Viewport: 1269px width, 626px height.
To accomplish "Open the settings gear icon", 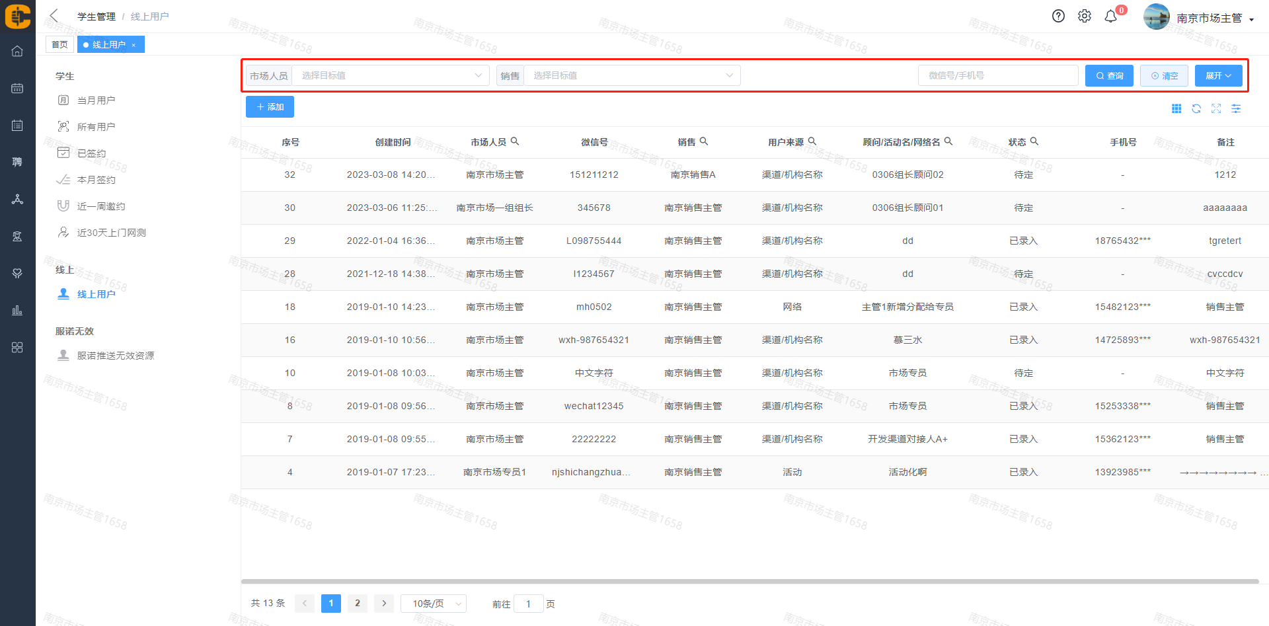I will [1085, 17].
